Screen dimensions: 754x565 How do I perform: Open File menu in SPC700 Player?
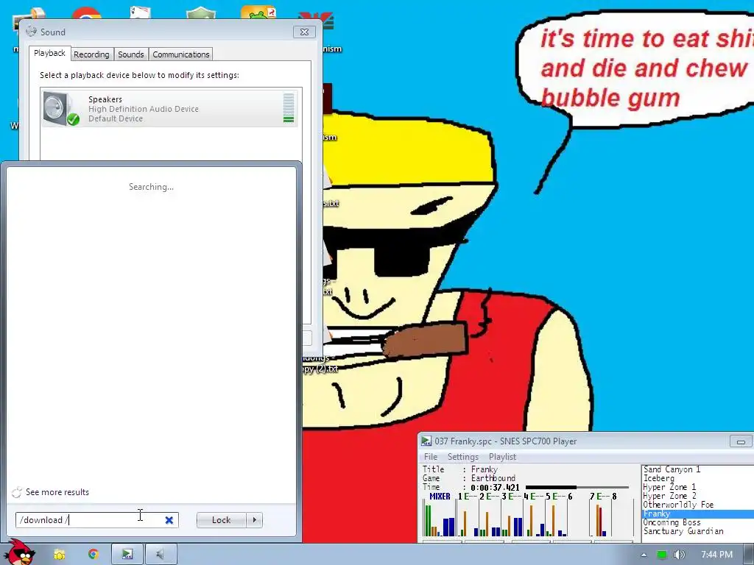click(x=430, y=456)
